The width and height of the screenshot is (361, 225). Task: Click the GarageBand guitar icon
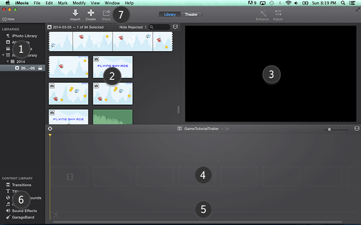click(8, 217)
